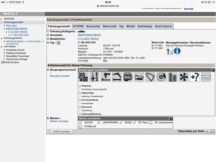
Task: Select the gearbox transmission group icon
Action: tap(139, 77)
